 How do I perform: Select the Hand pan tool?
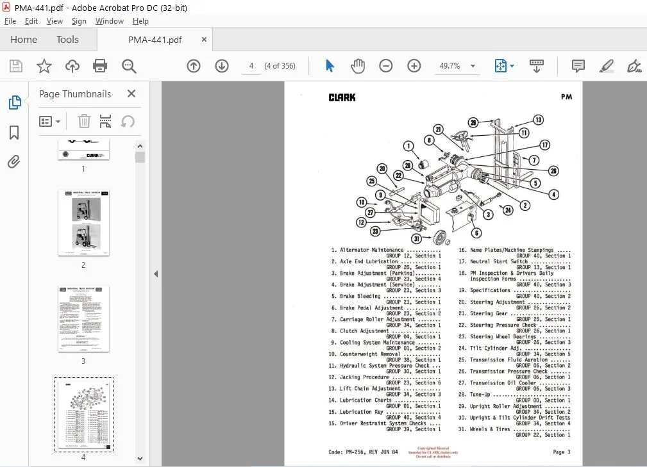point(358,66)
